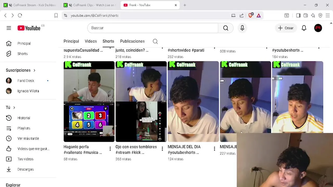Select the Shorts channel tab

coord(108,41)
